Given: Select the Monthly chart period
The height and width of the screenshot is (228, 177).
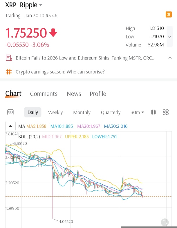Looking at the screenshot, I should [x=82, y=112].
